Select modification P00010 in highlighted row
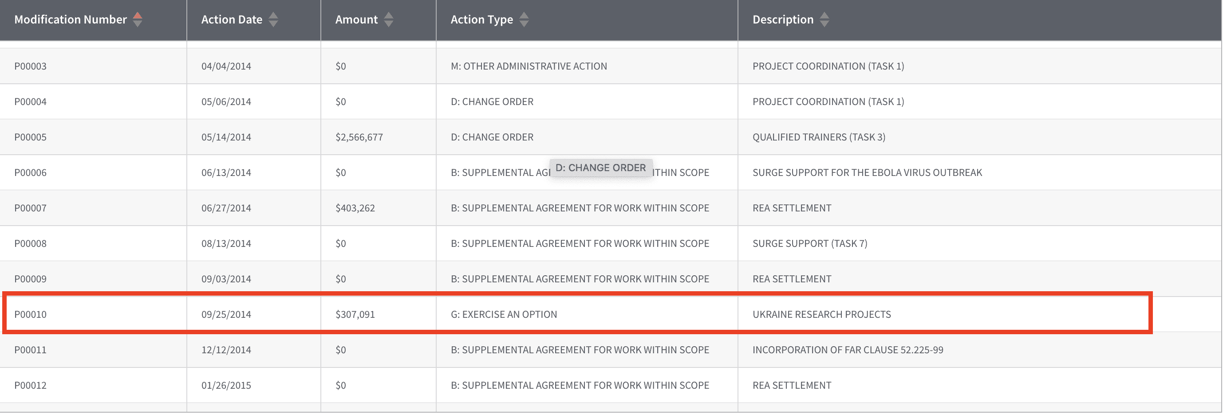Screen dimensions: 1223x414 pos(30,314)
